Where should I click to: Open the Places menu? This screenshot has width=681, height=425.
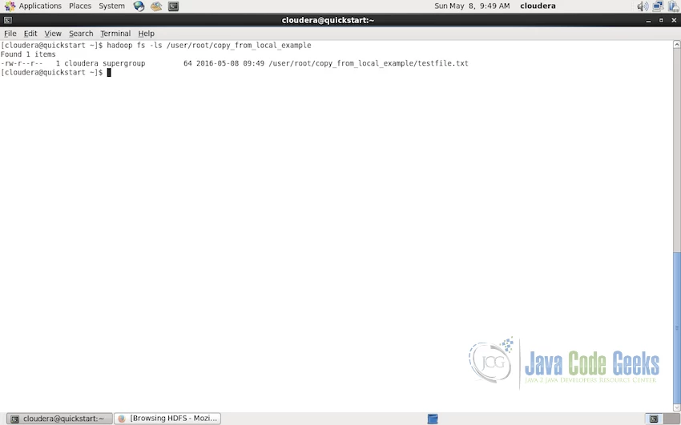point(80,6)
